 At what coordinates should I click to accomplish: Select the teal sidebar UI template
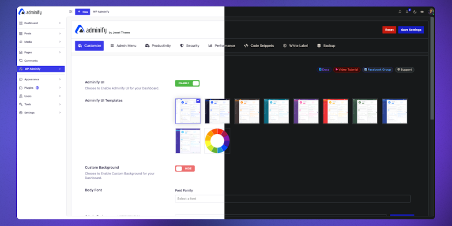click(x=276, y=111)
